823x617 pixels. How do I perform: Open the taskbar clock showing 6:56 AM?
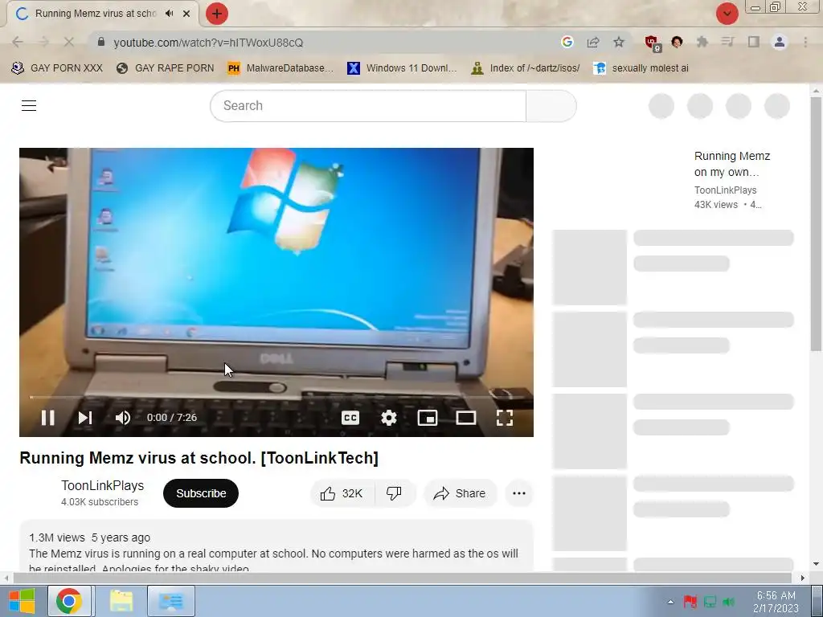tap(776, 602)
